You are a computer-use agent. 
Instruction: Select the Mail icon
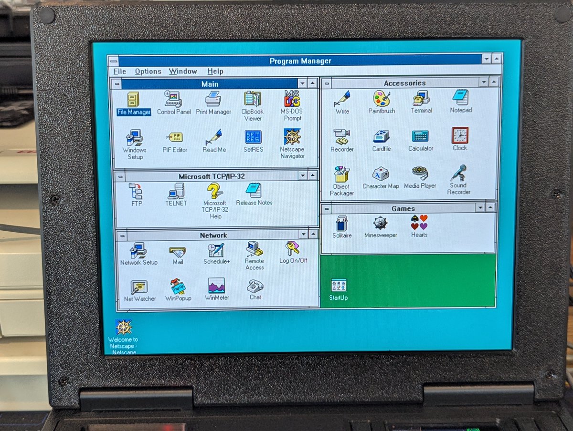[177, 251]
